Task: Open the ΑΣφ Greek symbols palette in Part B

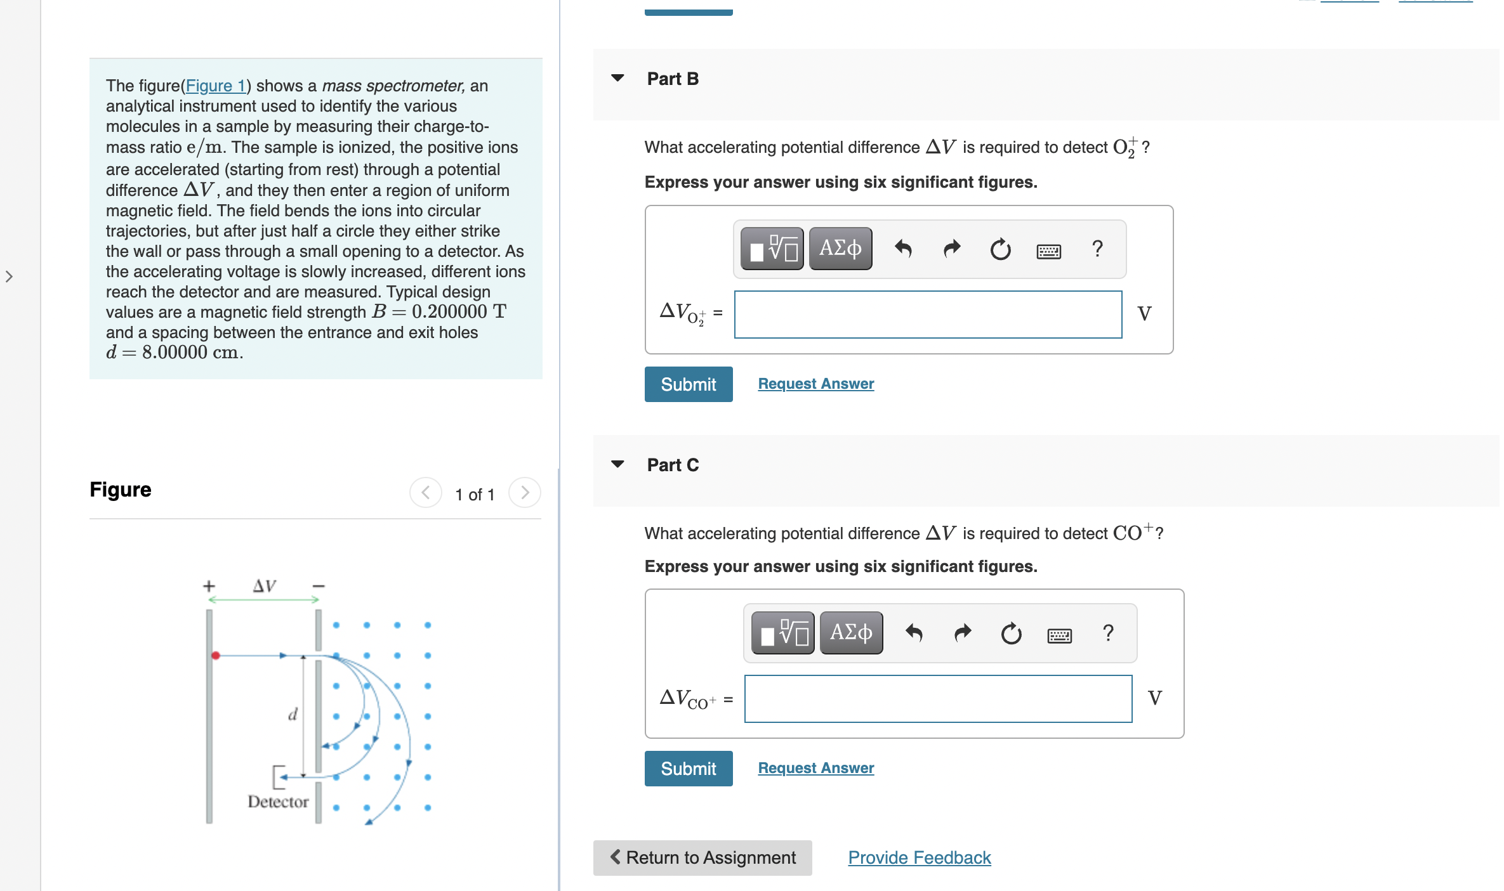Action: pyautogui.click(x=840, y=249)
